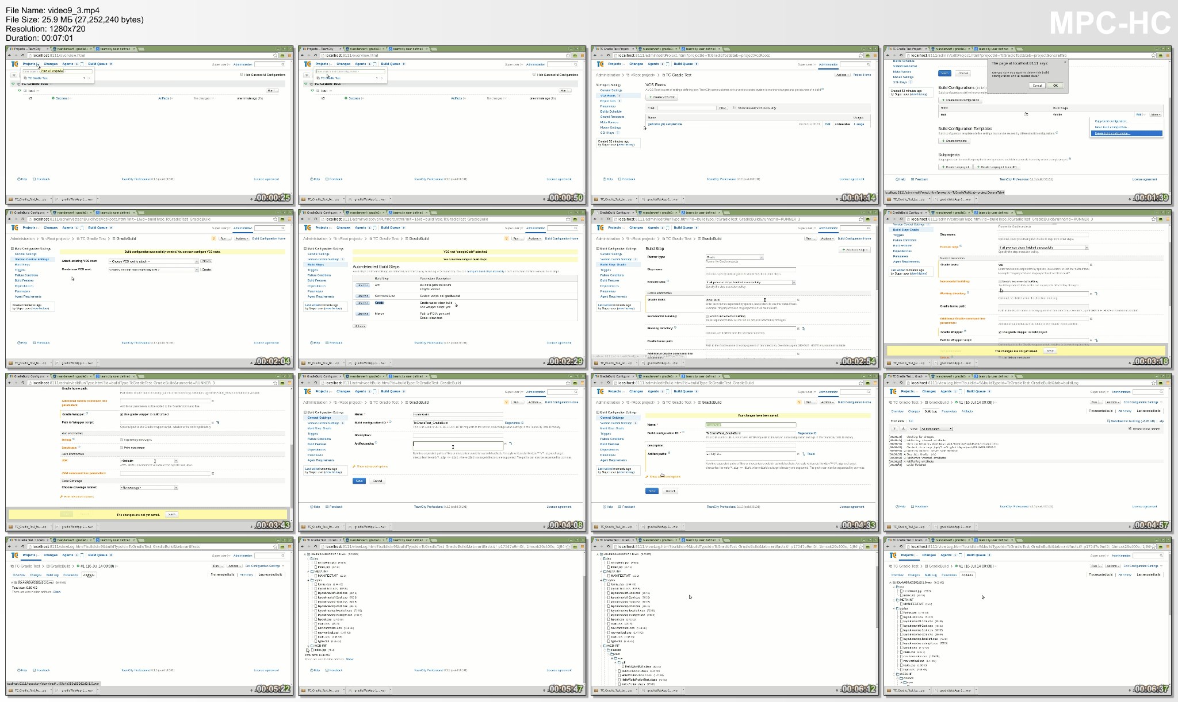Click Create VCS root button in 00:01:14 thumbnail
This screenshot has width=1178, height=702.
pos(662,97)
